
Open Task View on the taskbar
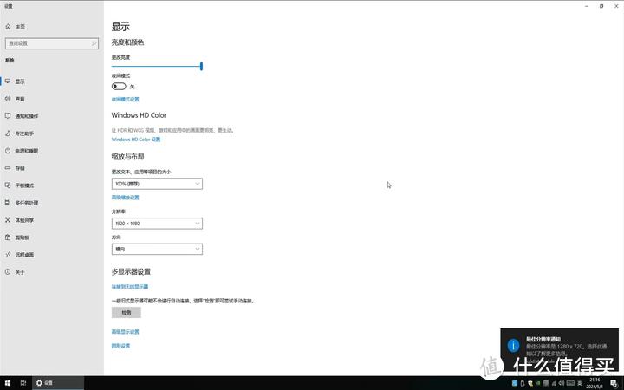tap(23, 382)
